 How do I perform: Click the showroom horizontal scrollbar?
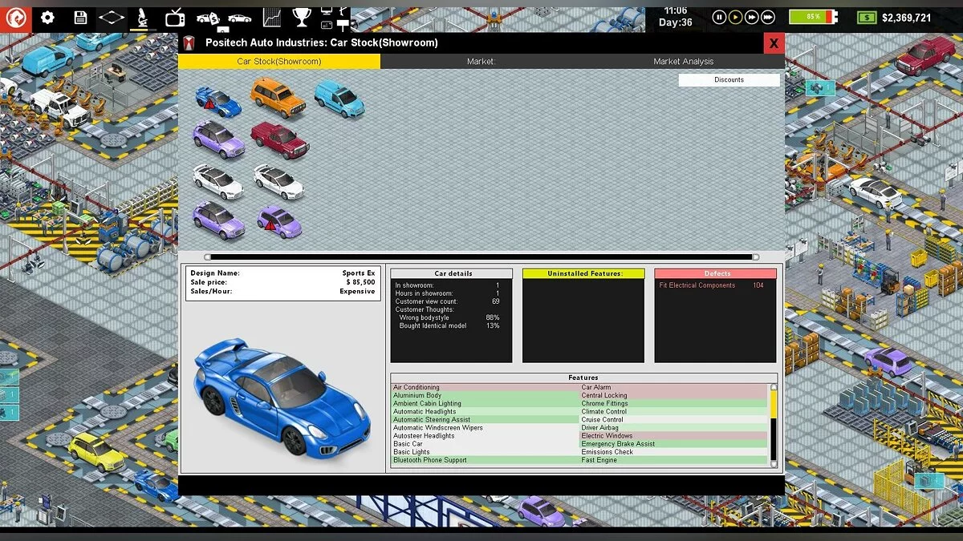click(480, 257)
